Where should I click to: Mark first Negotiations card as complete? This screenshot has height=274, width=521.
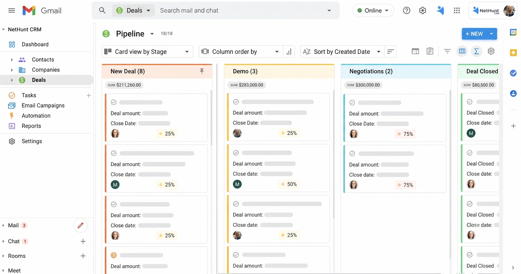tap(352, 103)
